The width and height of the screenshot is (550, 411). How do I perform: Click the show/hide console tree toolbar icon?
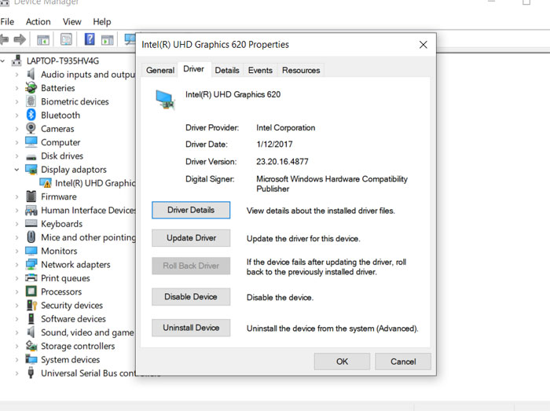[43, 40]
